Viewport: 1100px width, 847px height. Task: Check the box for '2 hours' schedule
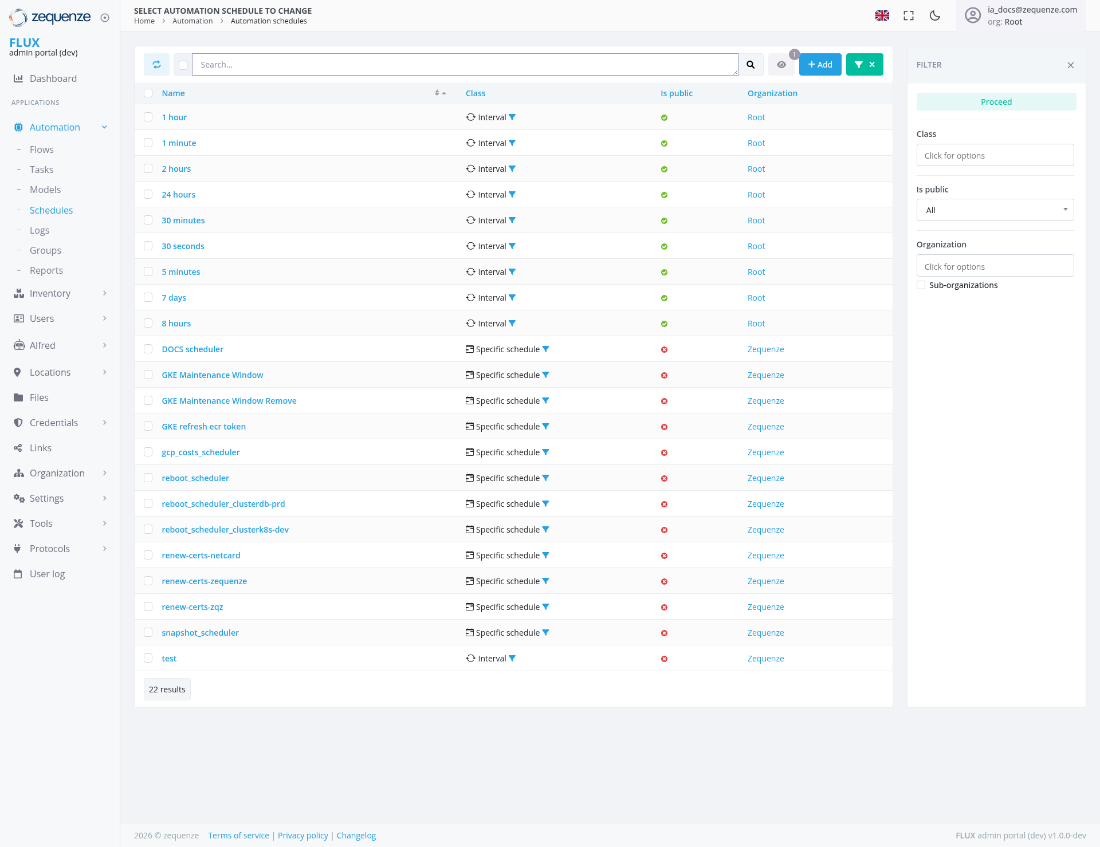[148, 168]
